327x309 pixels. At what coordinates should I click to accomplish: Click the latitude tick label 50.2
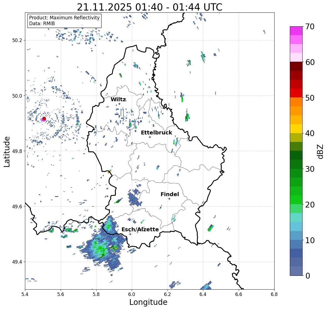pyautogui.click(x=17, y=40)
